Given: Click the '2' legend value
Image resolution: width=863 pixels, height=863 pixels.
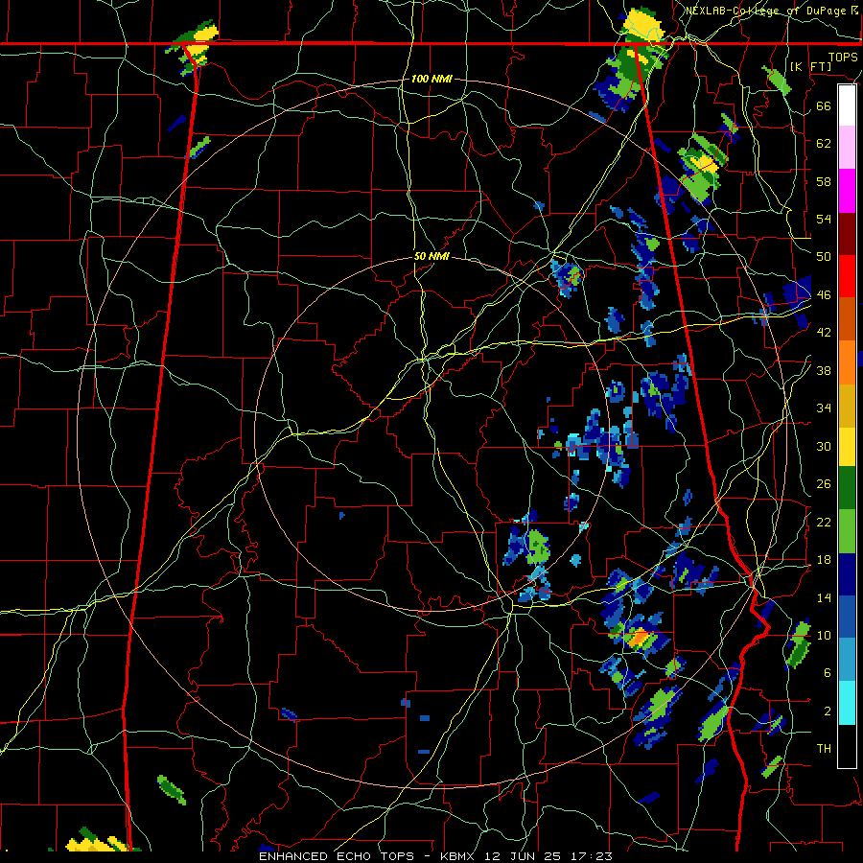Looking at the screenshot, I should pos(827,711).
